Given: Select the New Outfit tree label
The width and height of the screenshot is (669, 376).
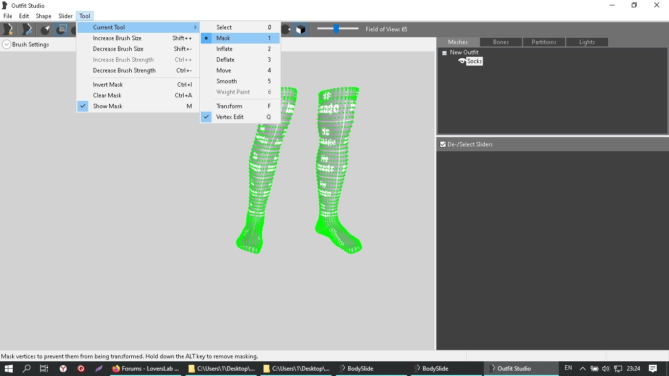Looking at the screenshot, I should pyautogui.click(x=464, y=52).
